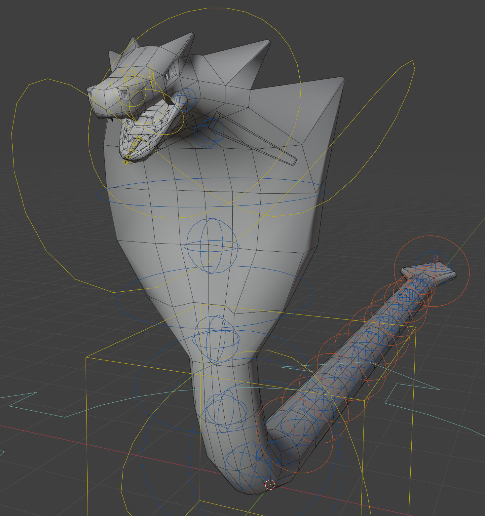The height and width of the screenshot is (516, 485).
Task: Click the tip of the largest rear dorsal fin
Action: coord(343,78)
